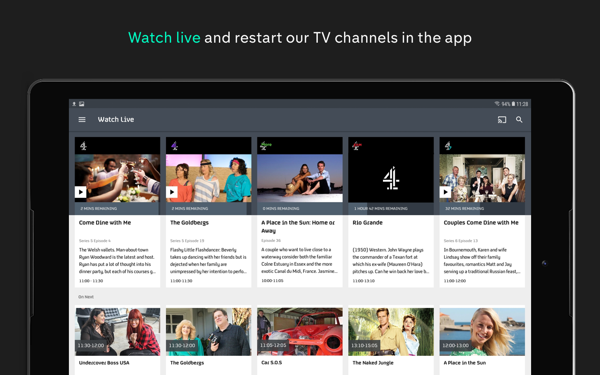Play Come Dine with Me live
This screenshot has height=375, width=600.
81,192
